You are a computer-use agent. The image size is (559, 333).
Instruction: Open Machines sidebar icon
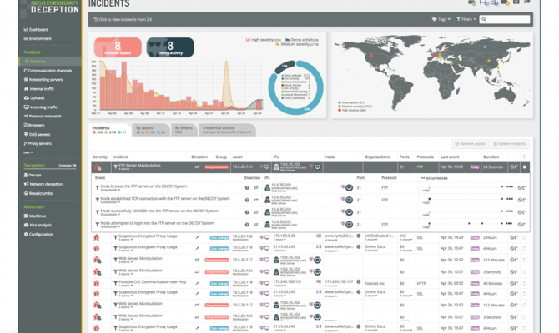coord(26,216)
